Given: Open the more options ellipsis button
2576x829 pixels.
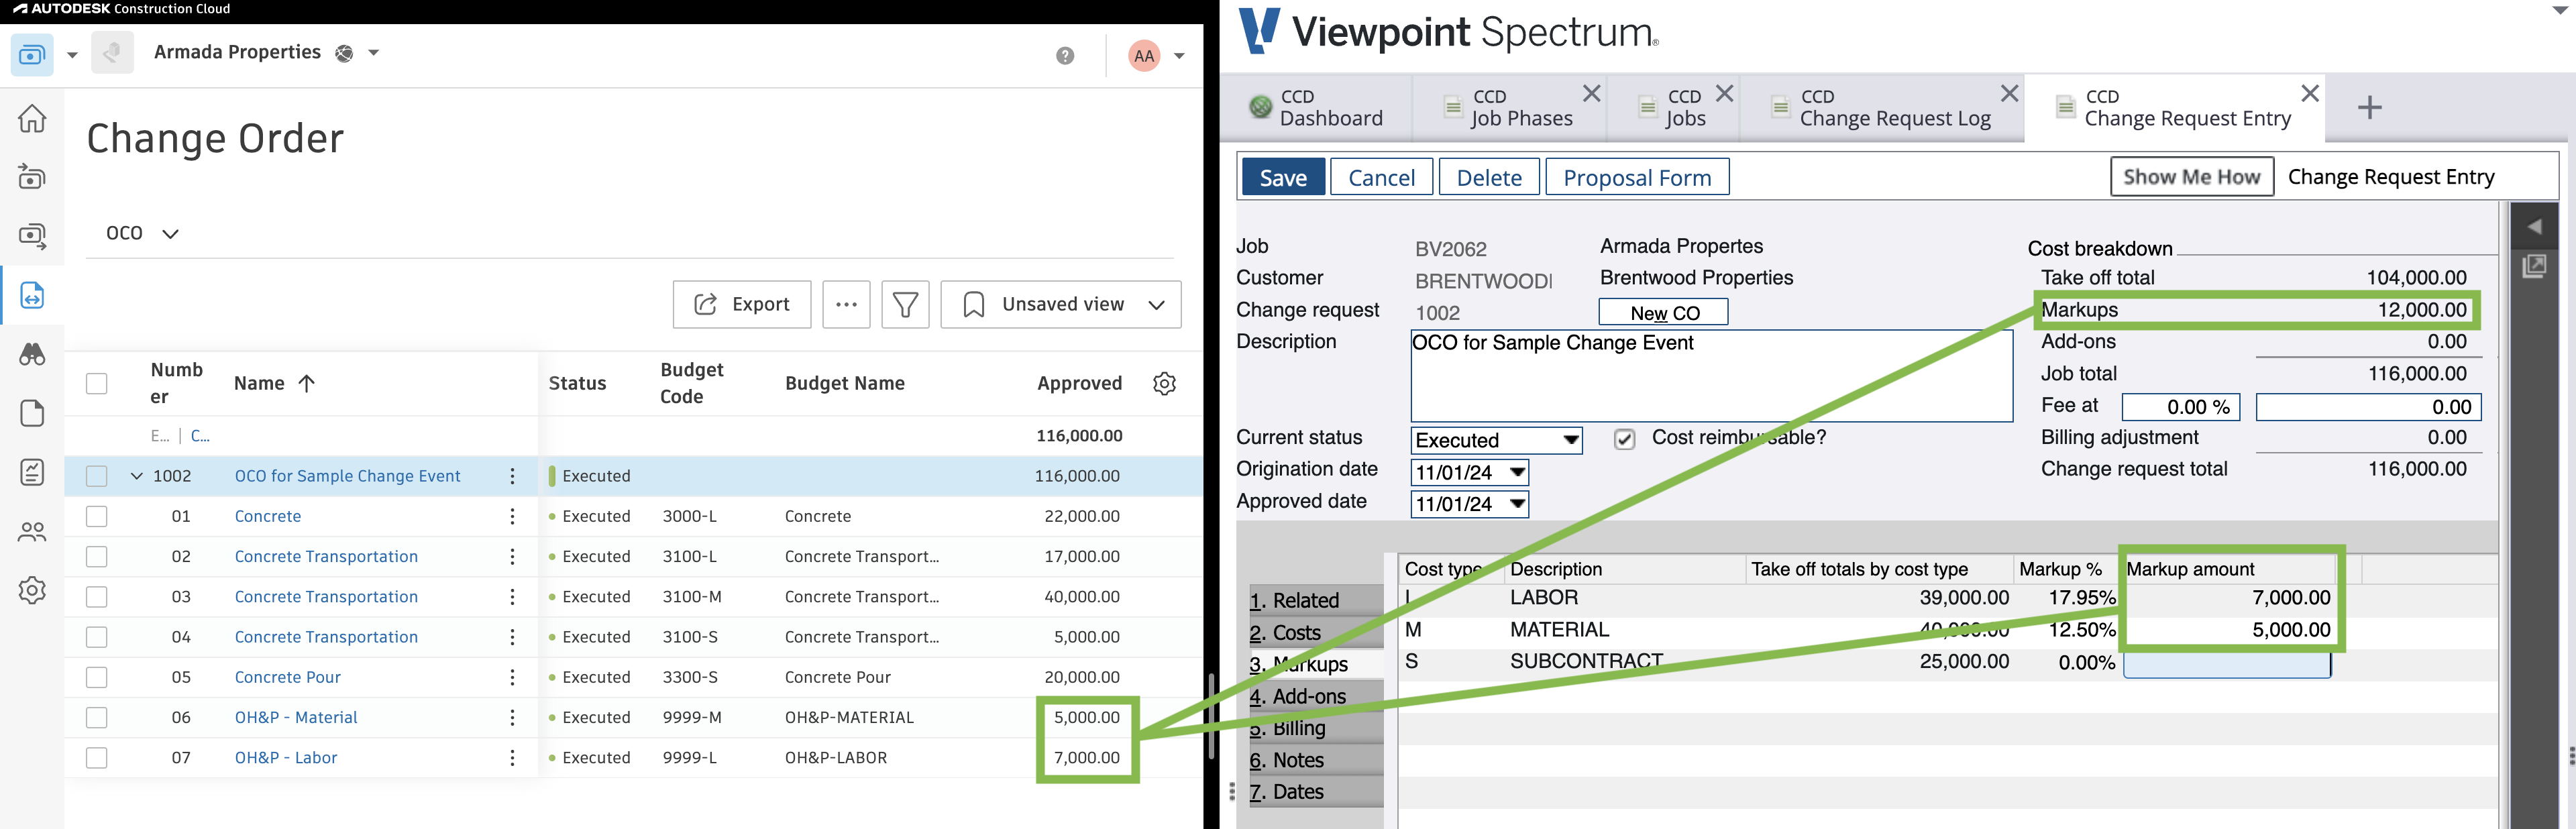Looking at the screenshot, I should (x=846, y=304).
